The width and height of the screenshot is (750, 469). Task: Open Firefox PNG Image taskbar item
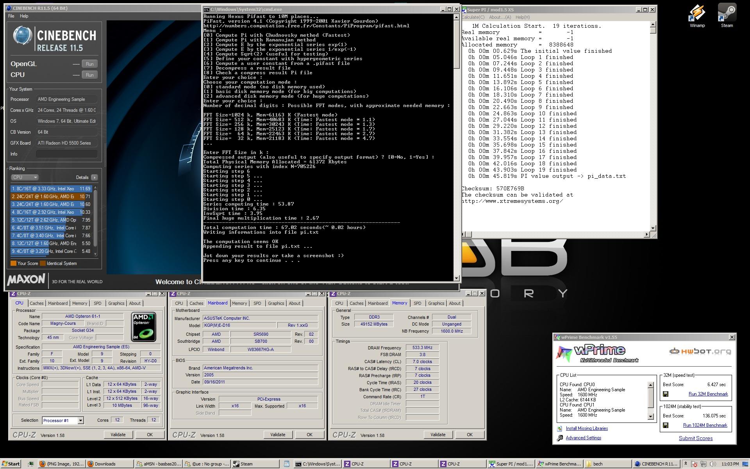62,464
